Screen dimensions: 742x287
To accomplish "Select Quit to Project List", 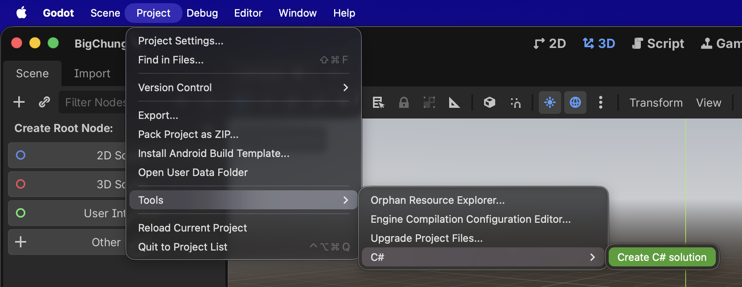I will tap(243, 247).
